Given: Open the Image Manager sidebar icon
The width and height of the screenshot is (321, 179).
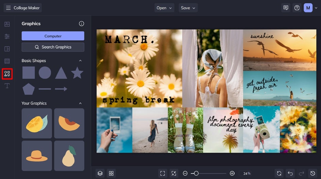Looking at the screenshot, I should (x=7, y=24).
